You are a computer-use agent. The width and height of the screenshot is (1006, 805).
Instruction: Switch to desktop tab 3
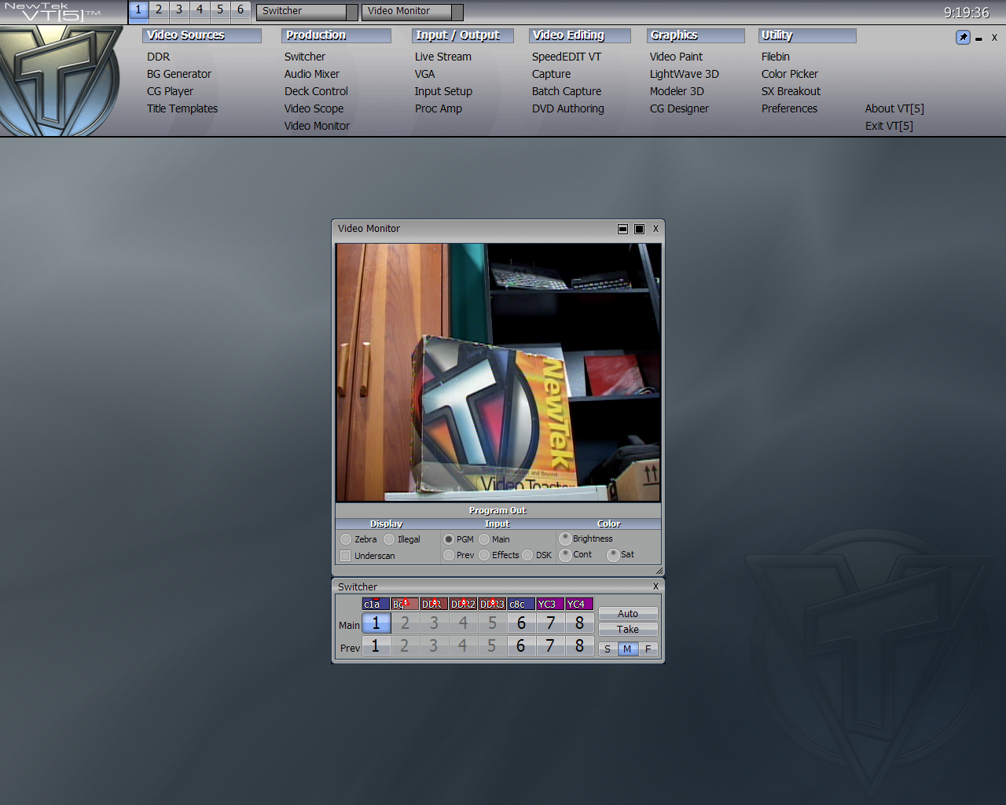click(179, 11)
